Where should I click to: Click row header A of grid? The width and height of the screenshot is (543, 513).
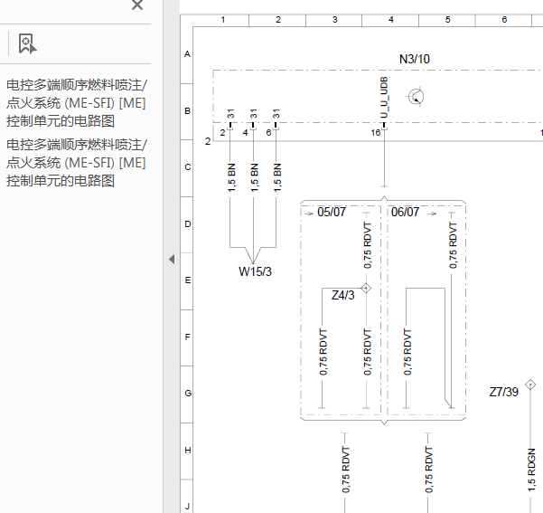click(187, 54)
